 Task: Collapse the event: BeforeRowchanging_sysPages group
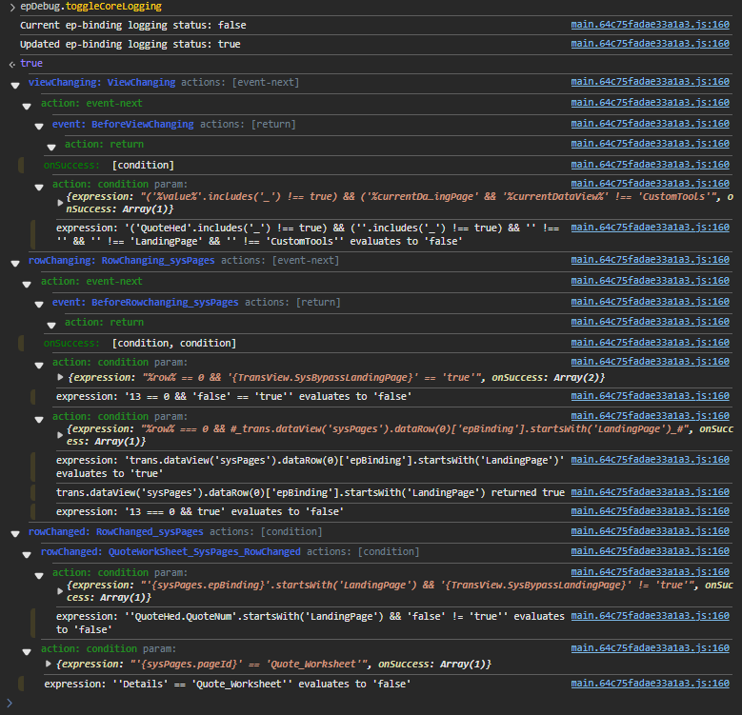click(39, 305)
